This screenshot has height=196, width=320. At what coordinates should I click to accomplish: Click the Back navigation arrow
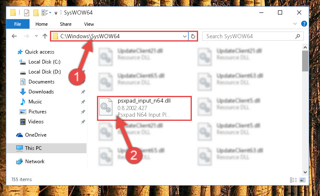pos(14,36)
